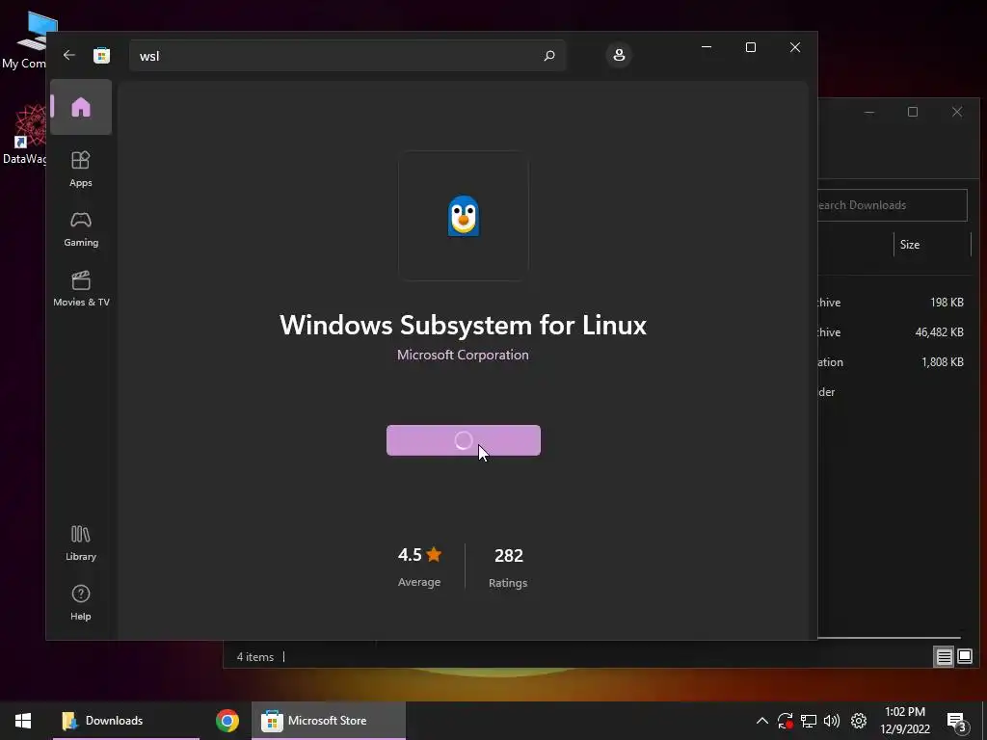Open the Movies & TV section
Viewport: 987px width, 740px height.
pyautogui.click(x=81, y=288)
